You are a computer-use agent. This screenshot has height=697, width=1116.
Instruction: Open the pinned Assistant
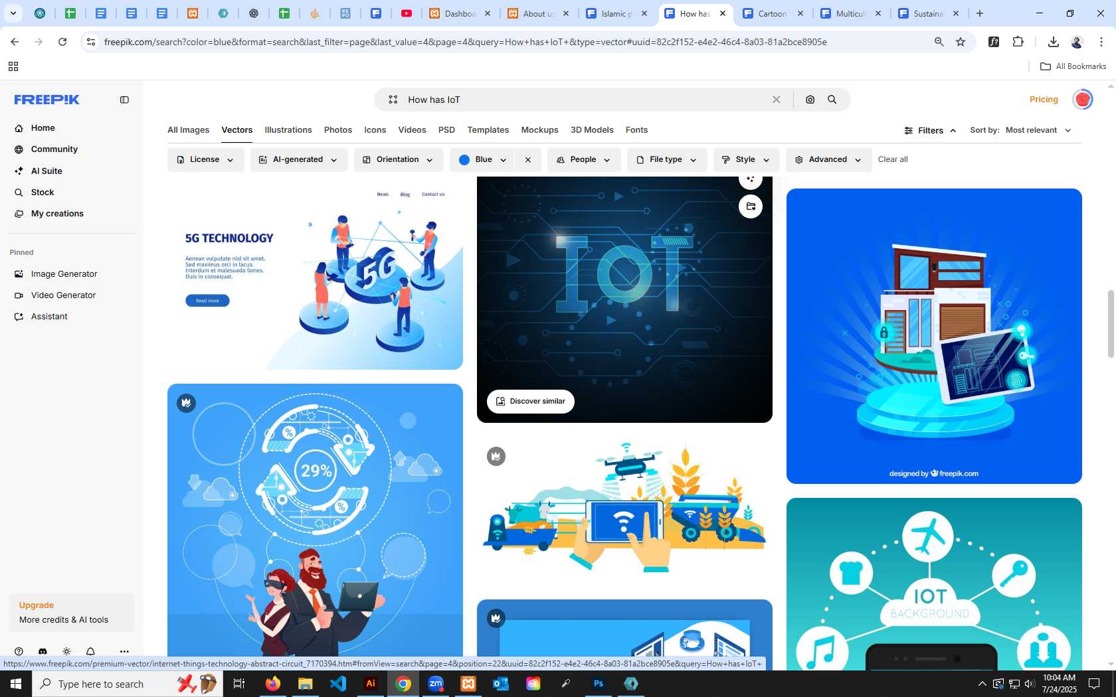[49, 317]
